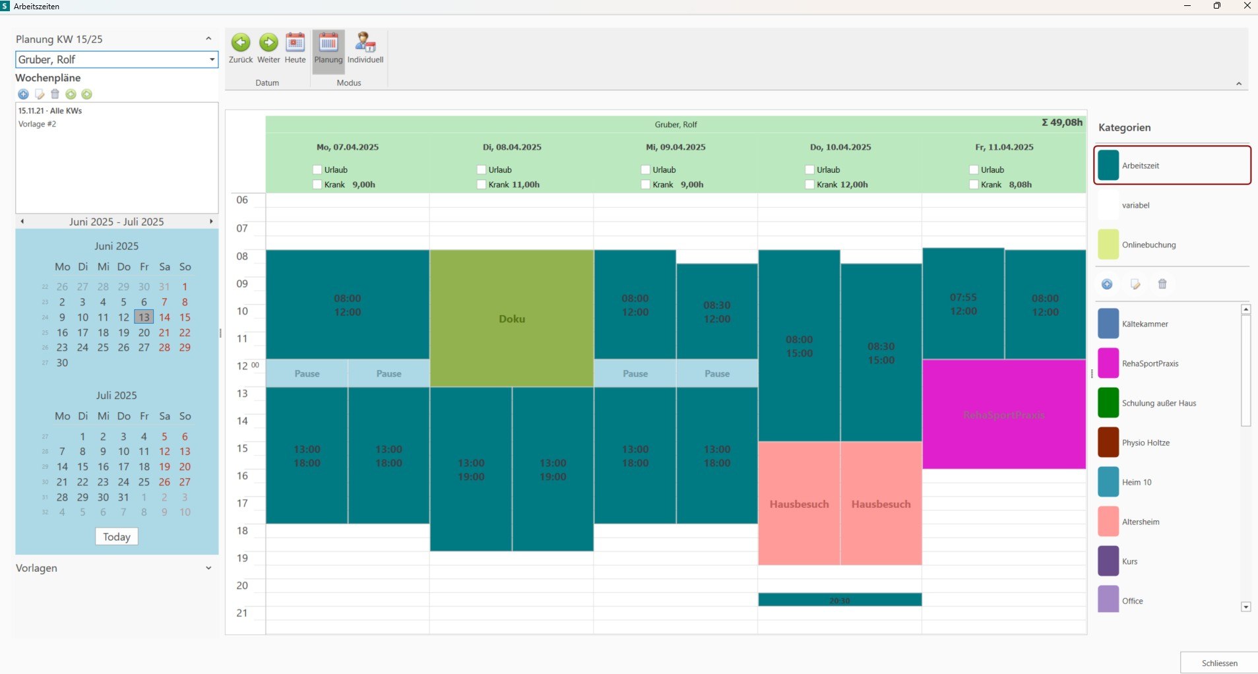Check Urlaub for Fr, 11.04.2025

point(973,169)
